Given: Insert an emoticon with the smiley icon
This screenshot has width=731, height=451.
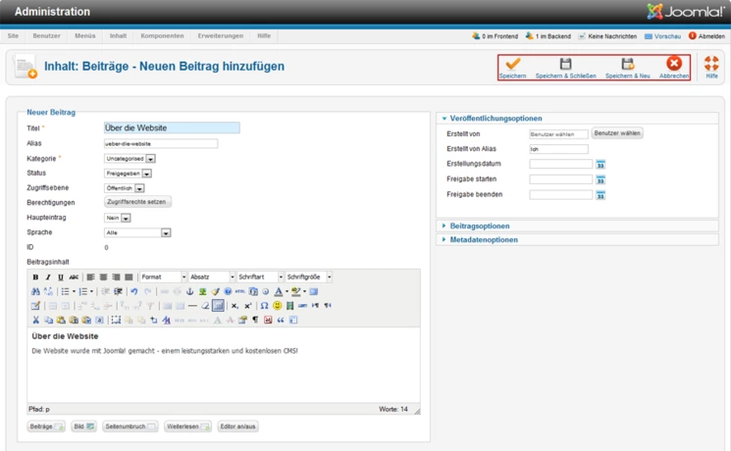Looking at the screenshot, I should (x=278, y=306).
